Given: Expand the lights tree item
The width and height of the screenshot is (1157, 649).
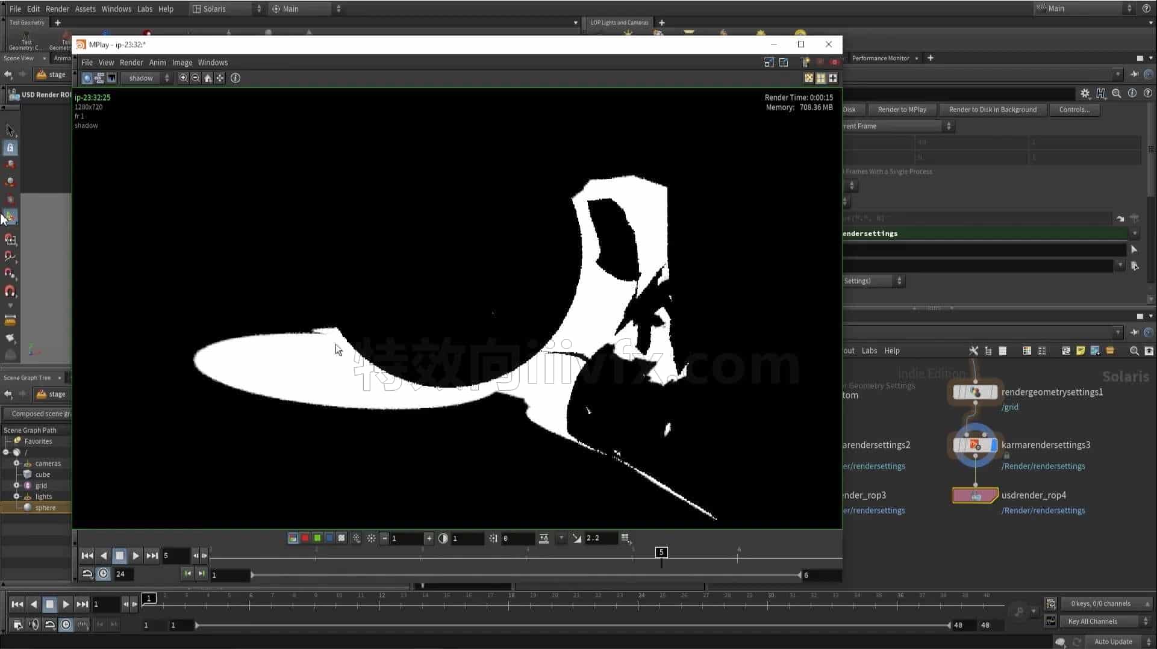Looking at the screenshot, I should (17, 497).
